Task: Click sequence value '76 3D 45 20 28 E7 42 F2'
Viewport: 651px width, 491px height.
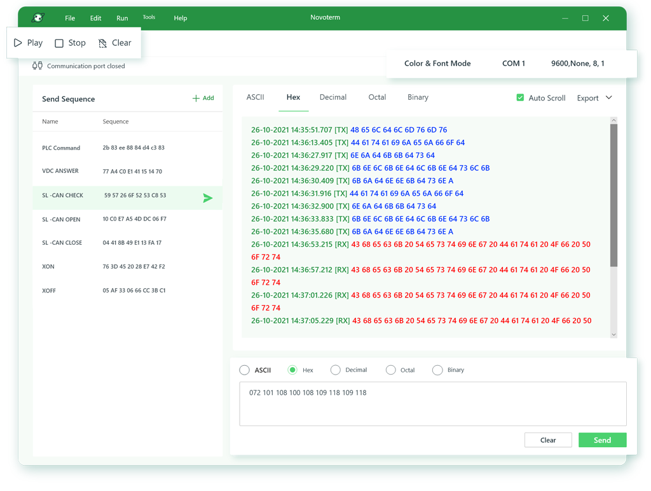Action: [134, 266]
